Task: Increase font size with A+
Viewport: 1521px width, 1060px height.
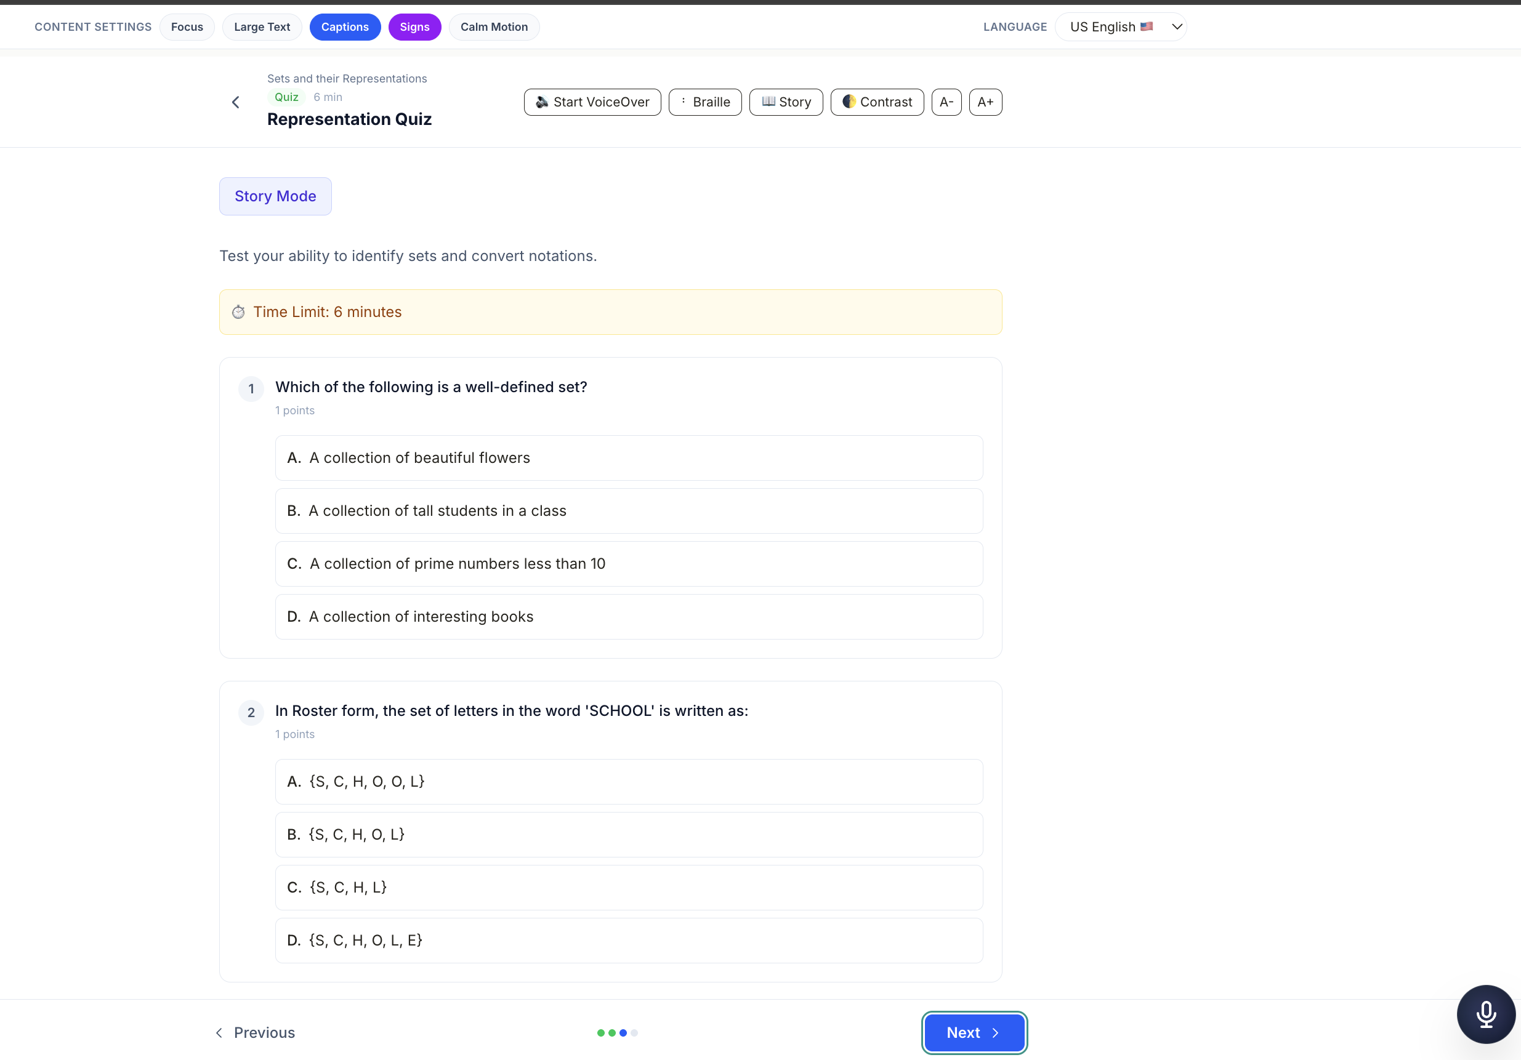Action: [985, 102]
